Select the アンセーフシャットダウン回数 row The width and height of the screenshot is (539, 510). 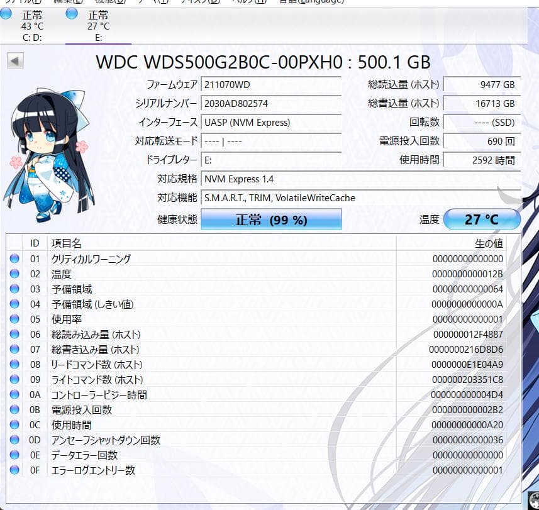click(256, 440)
